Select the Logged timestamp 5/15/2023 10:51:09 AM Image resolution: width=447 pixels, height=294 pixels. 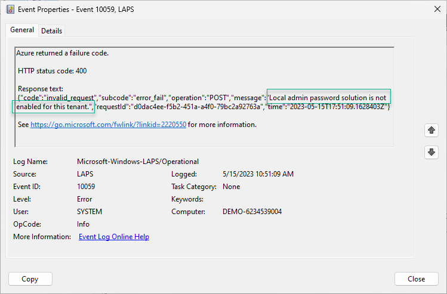[x=258, y=174]
